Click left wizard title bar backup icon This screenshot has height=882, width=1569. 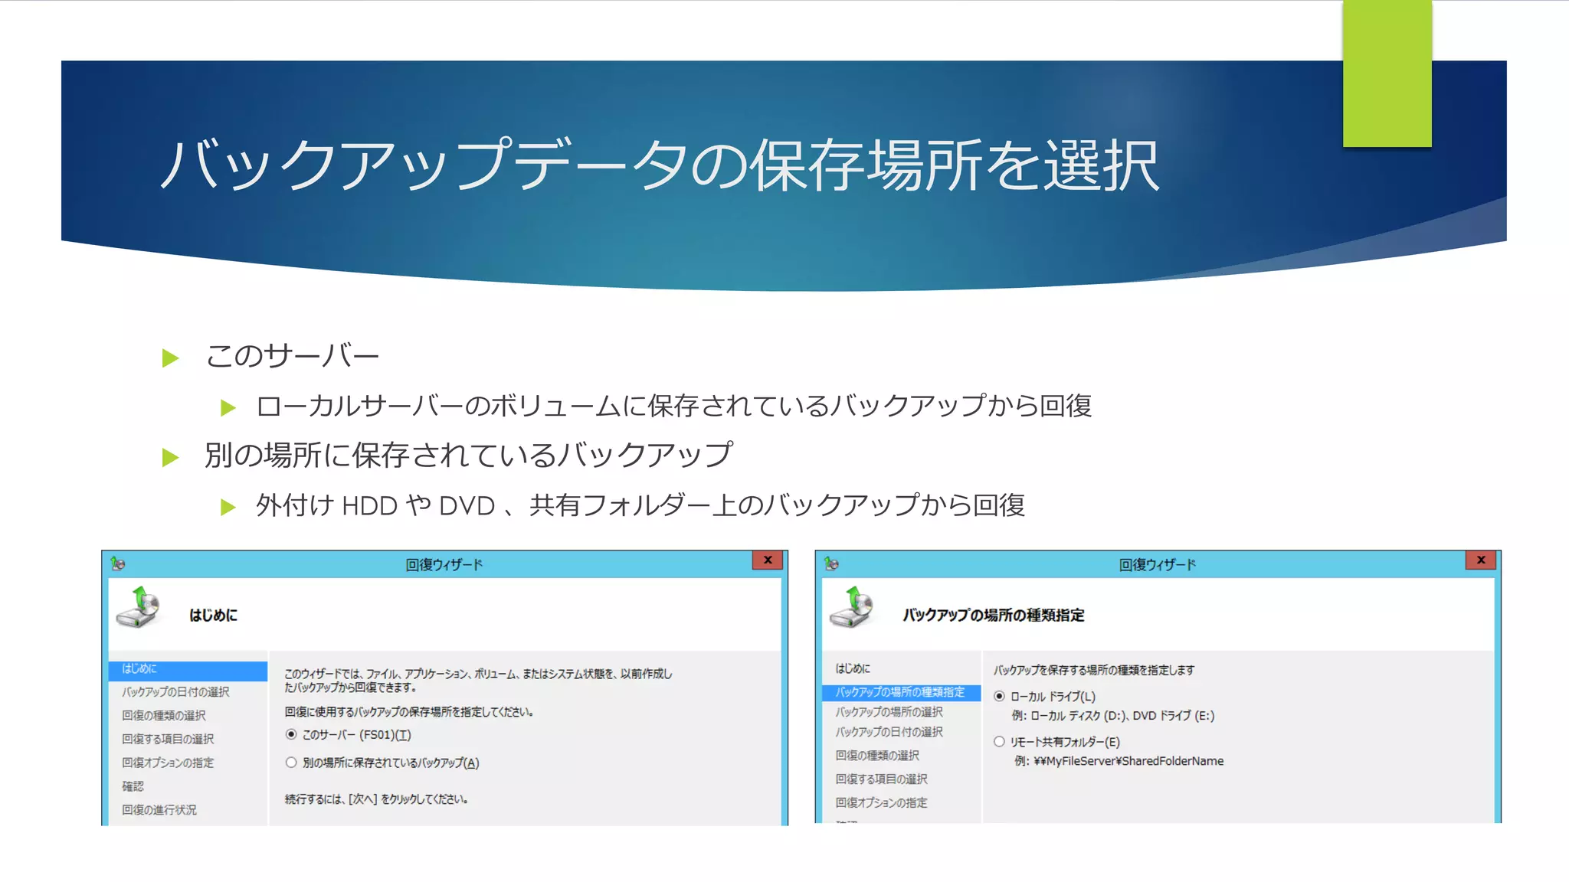pyautogui.click(x=118, y=564)
